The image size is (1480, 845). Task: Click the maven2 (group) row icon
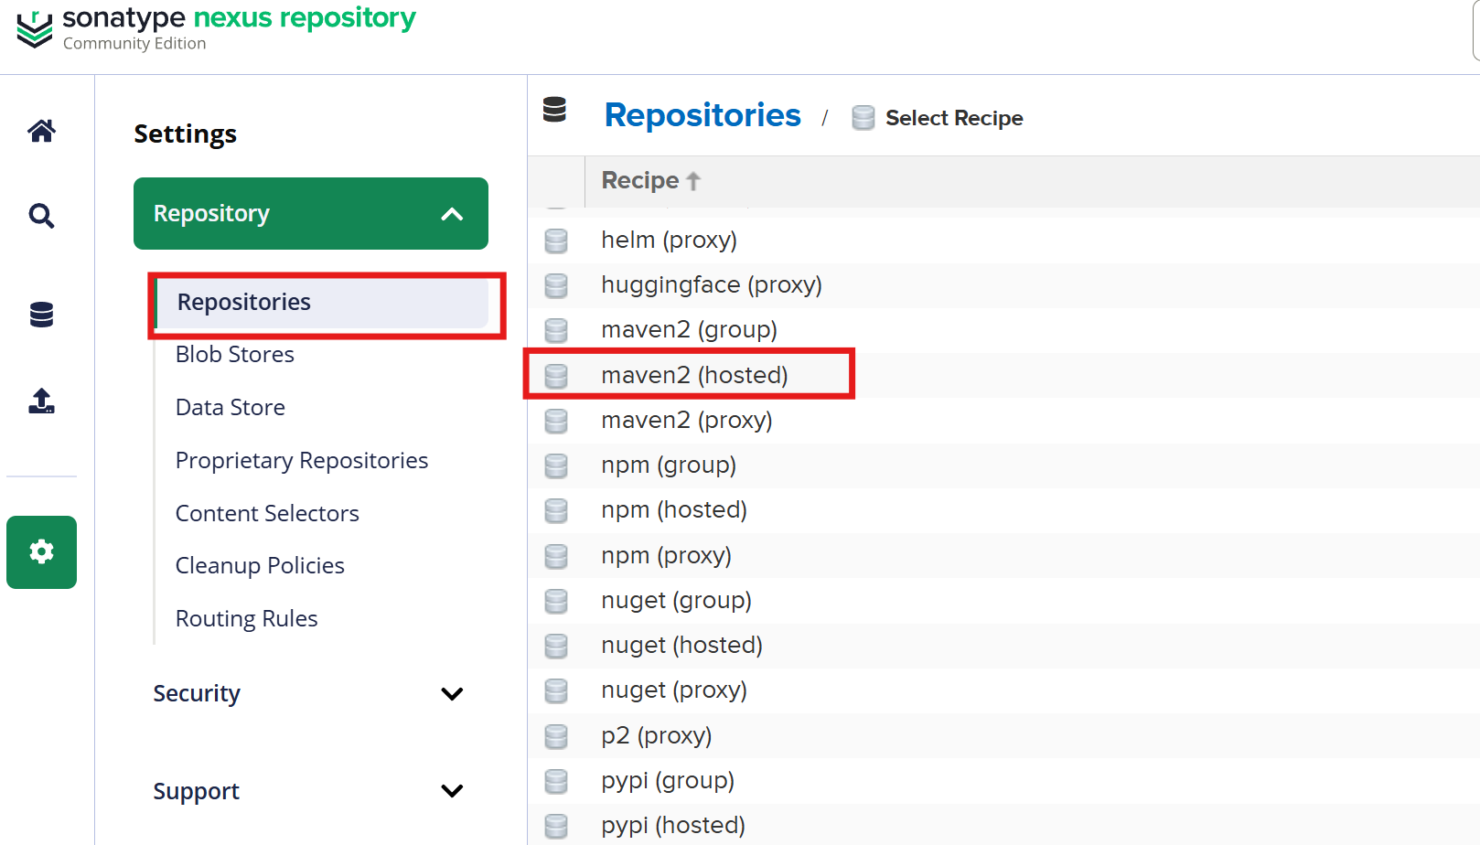tap(556, 330)
